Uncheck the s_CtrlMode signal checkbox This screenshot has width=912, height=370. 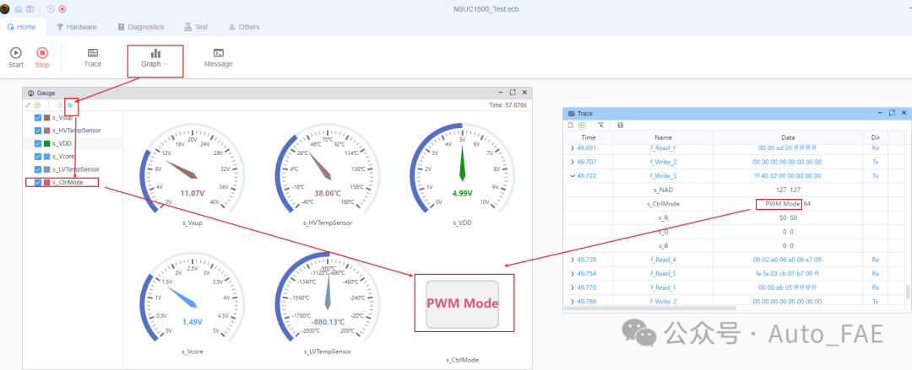pos(38,182)
